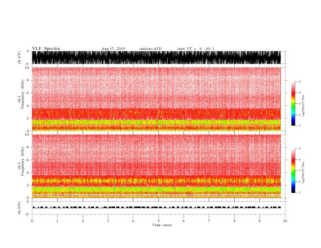321x248 pixels.
Task: Click the time axis tick label "5"
Action: click(x=158, y=221)
